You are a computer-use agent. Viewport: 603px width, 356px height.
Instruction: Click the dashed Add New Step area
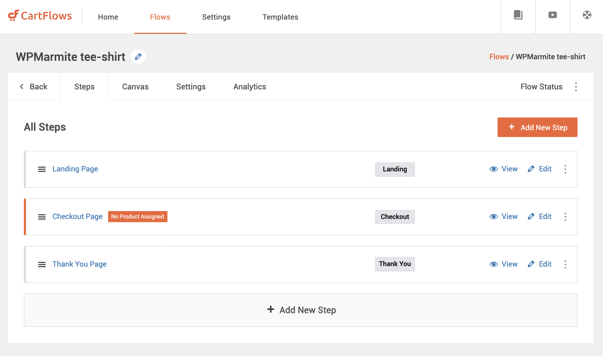(301, 310)
